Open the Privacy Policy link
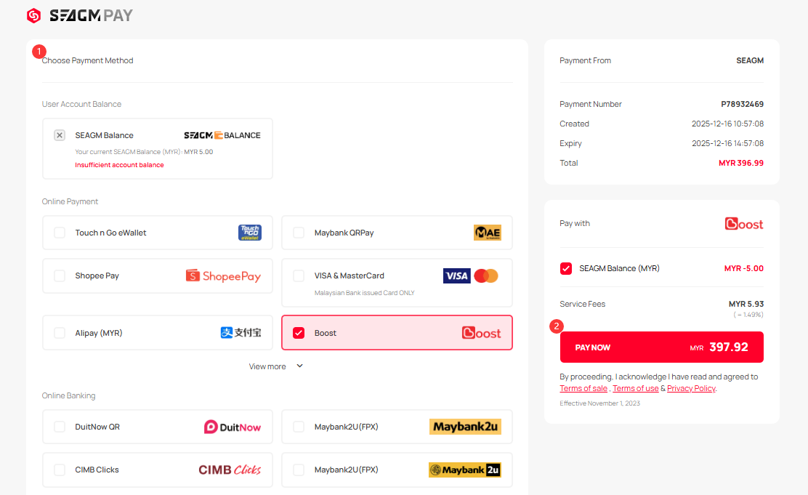Screen dimensions: 808x495 click(691, 388)
